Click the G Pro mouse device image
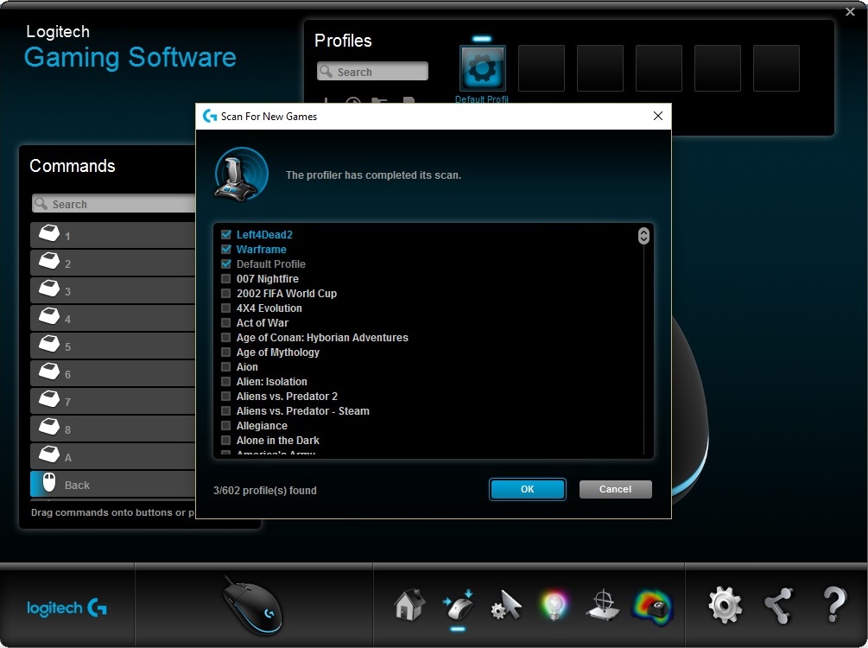The height and width of the screenshot is (648, 868). (253, 606)
